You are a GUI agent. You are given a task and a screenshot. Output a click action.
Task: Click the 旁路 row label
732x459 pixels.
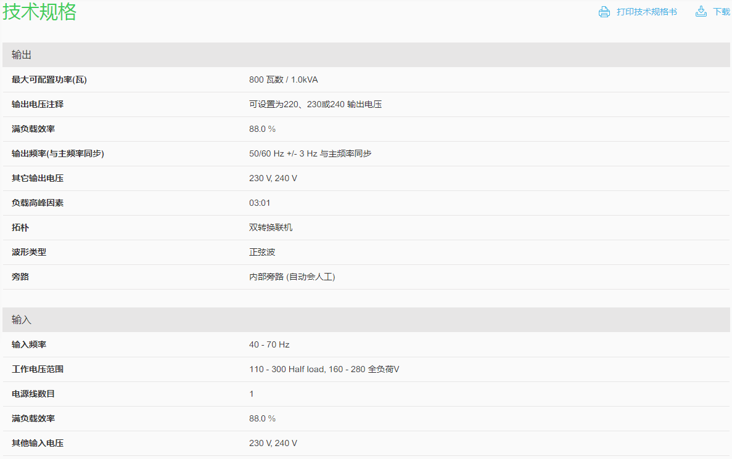coord(20,277)
